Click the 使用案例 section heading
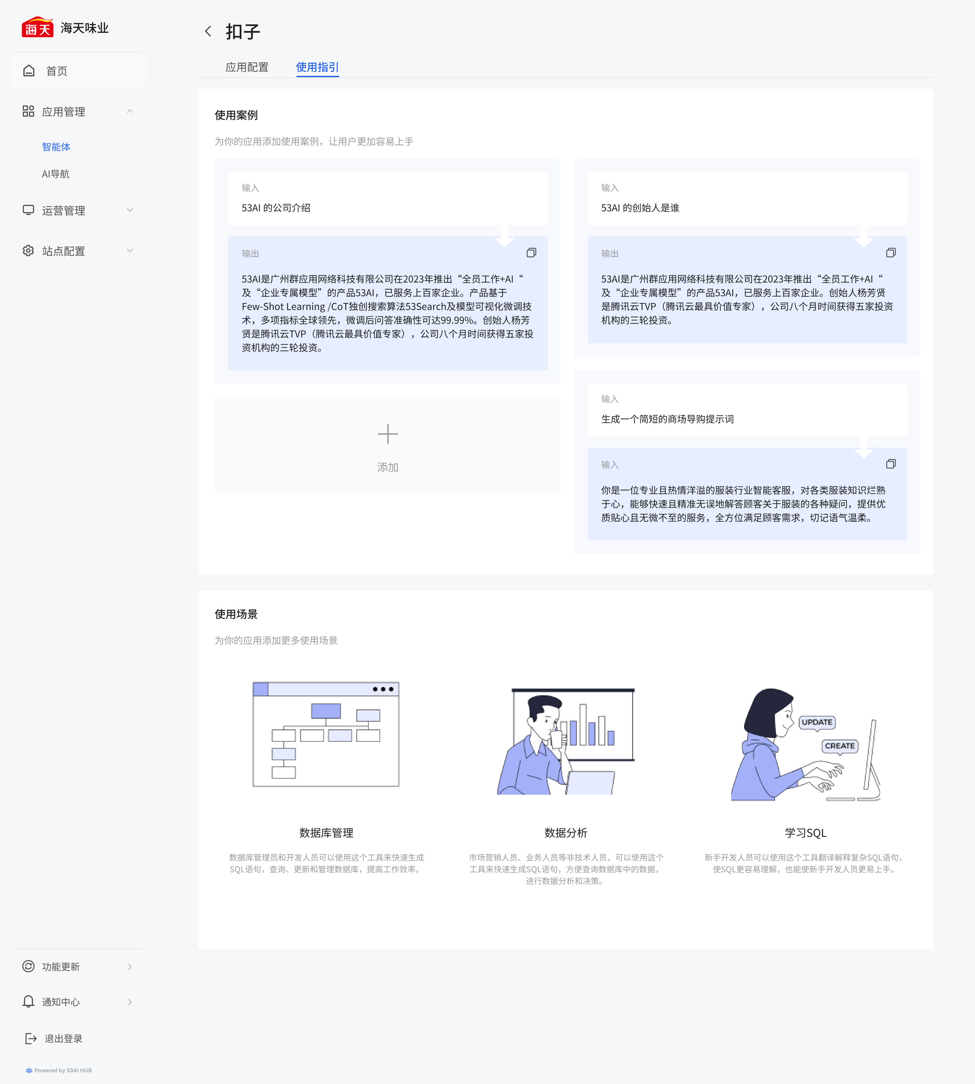Viewport: 975px width, 1084px height. point(236,115)
